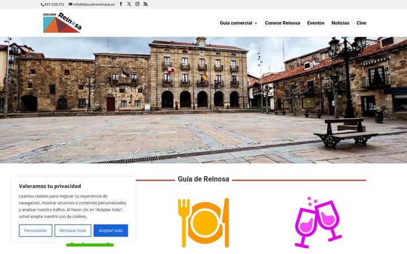Click the info@descubrereinosa.es email link
The width and height of the screenshot is (407, 254).
(x=92, y=5)
